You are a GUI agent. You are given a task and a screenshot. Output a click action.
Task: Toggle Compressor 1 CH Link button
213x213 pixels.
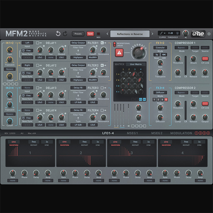tap(205, 59)
